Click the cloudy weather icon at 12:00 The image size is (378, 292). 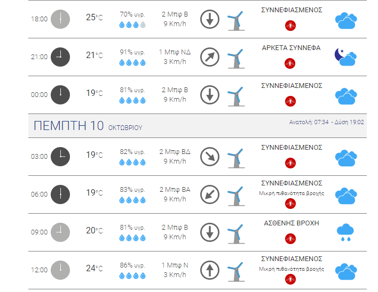[346, 272]
